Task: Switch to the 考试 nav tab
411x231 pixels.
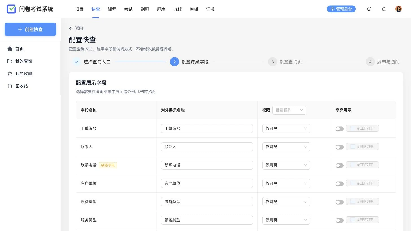Action: coord(128,9)
